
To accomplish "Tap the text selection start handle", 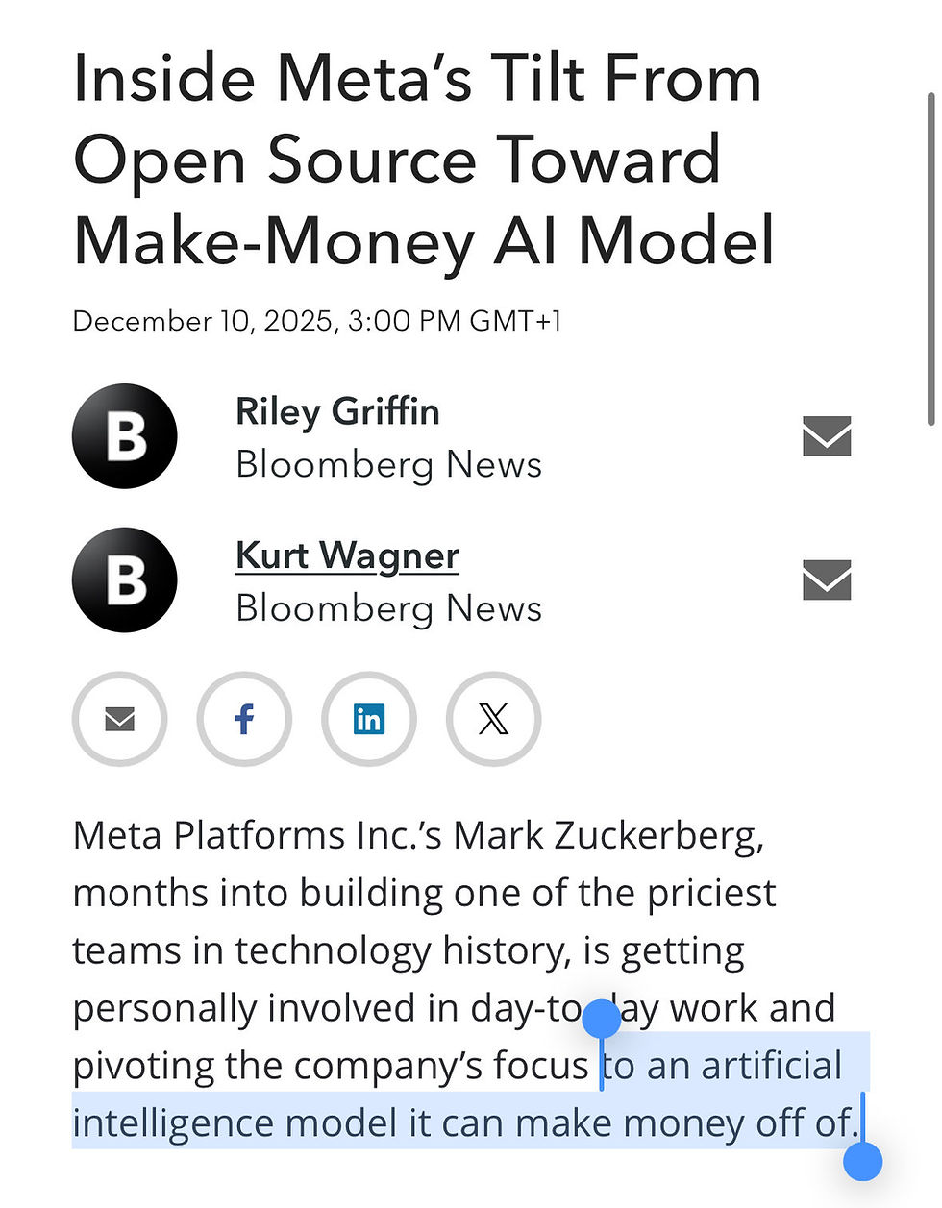I will click(602, 1020).
